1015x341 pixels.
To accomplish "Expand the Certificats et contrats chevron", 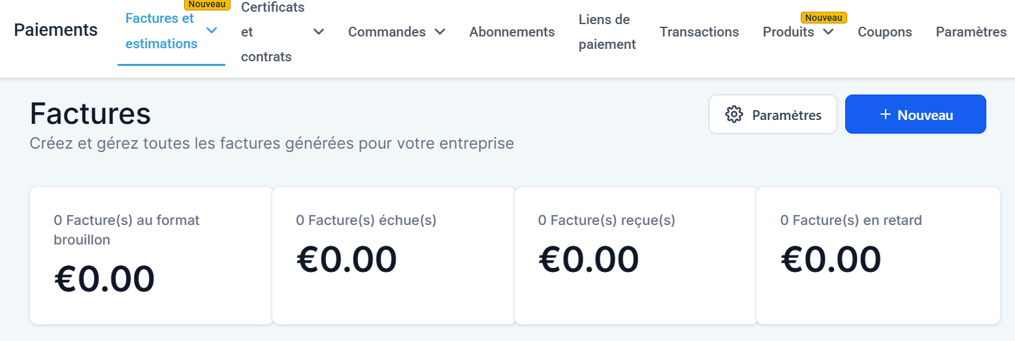I will coord(319,31).
